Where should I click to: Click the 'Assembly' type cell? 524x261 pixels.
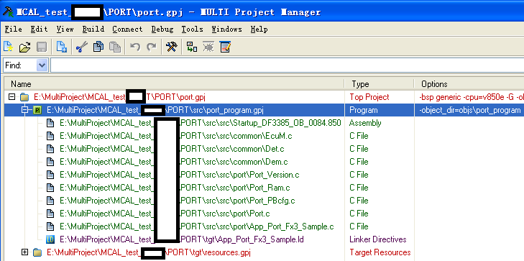(x=365, y=123)
